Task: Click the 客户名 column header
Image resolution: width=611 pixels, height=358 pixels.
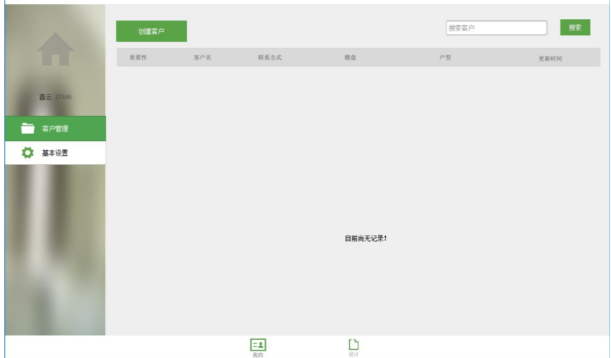Action: pos(203,57)
